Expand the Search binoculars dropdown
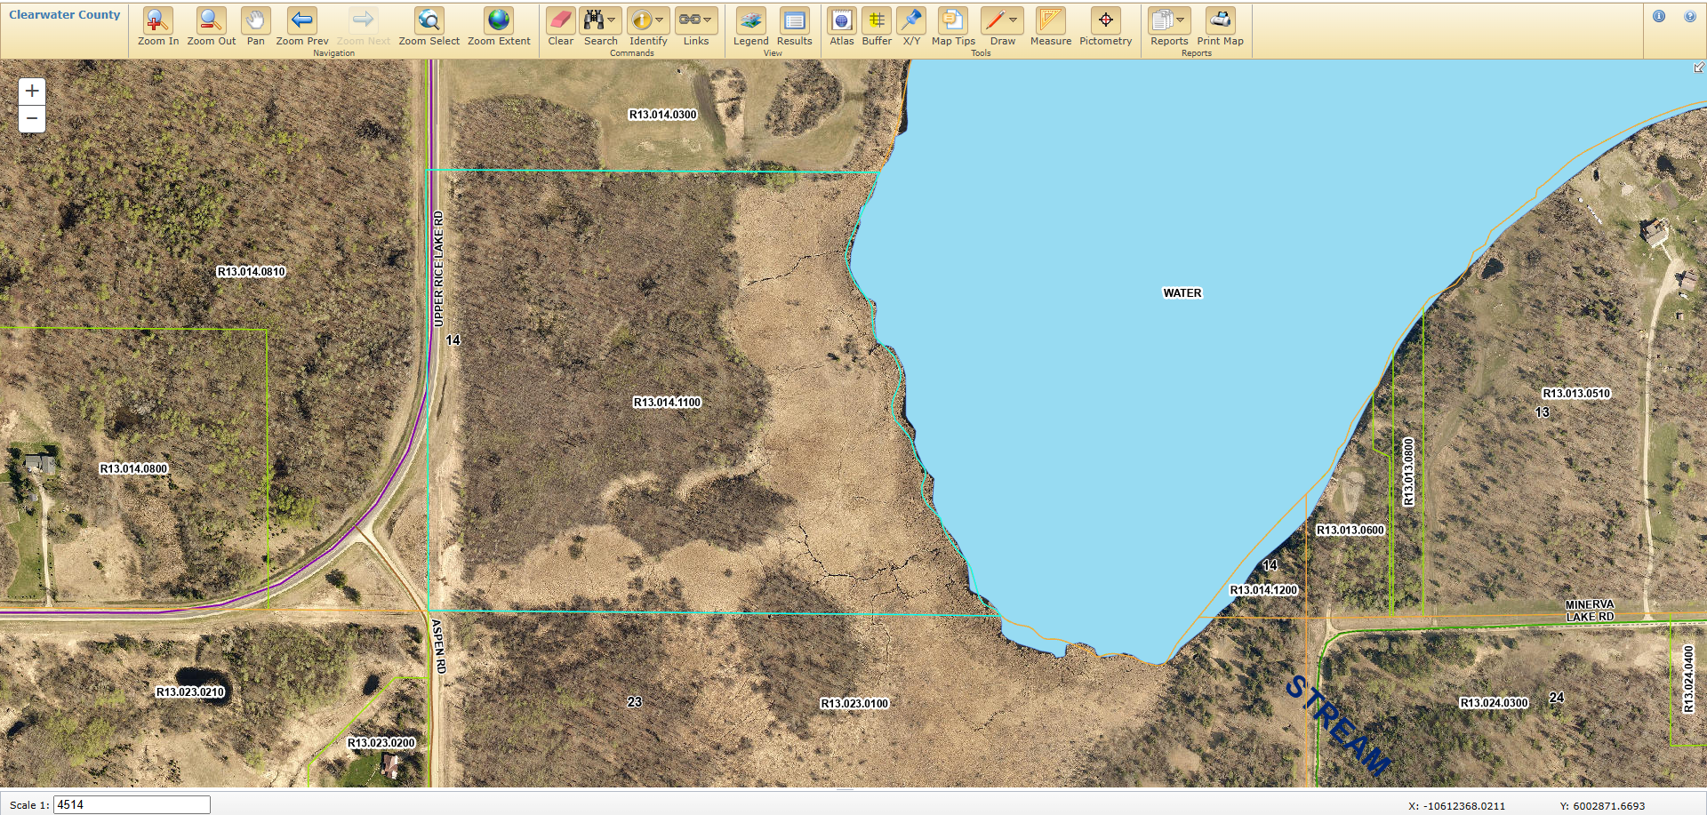This screenshot has height=815, width=1707. 612,20
